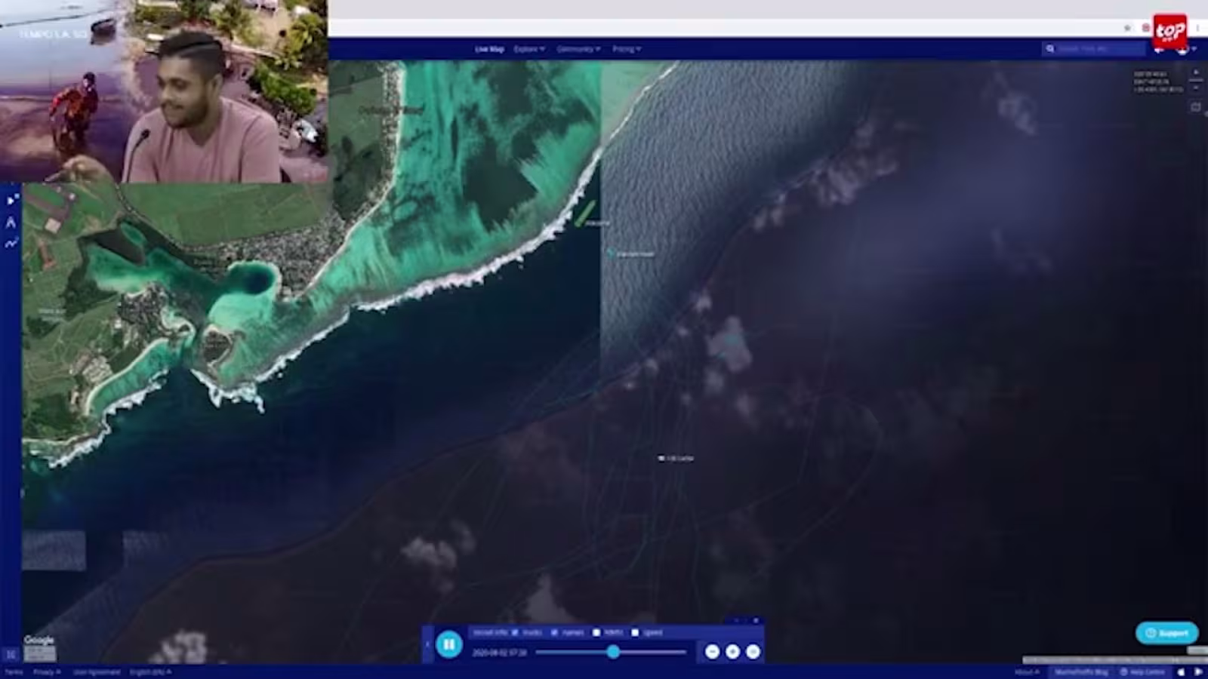Image resolution: width=1208 pixels, height=679 pixels.
Task: Open the Terms link in footer
Action: [14, 671]
